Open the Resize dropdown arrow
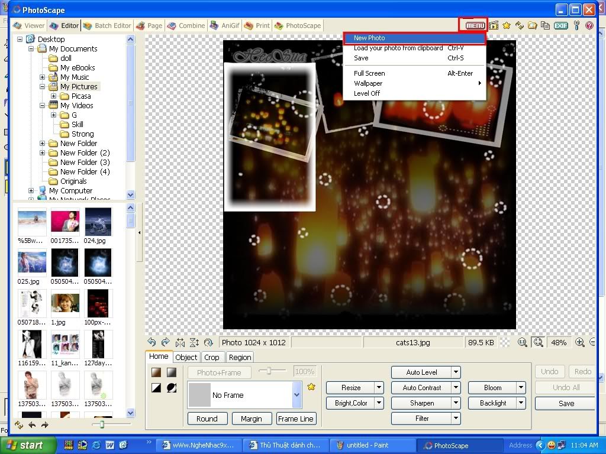Viewport: 606px width, 454px height. tap(379, 388)
